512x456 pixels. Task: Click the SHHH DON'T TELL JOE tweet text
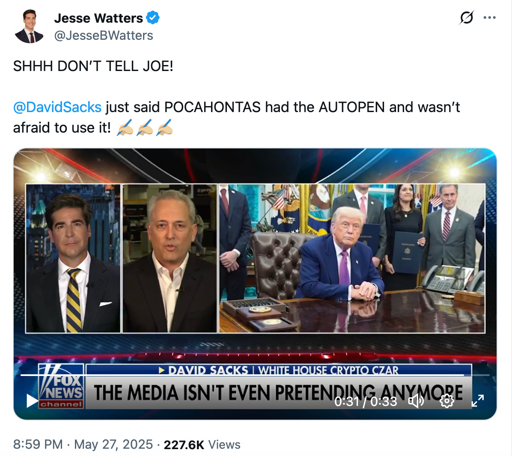pos(93,66)
